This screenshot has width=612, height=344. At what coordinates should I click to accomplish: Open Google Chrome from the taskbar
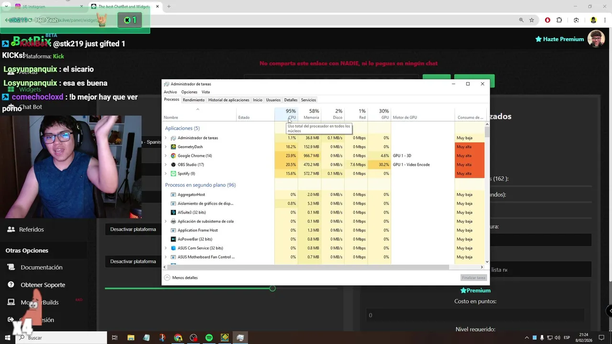178,338
